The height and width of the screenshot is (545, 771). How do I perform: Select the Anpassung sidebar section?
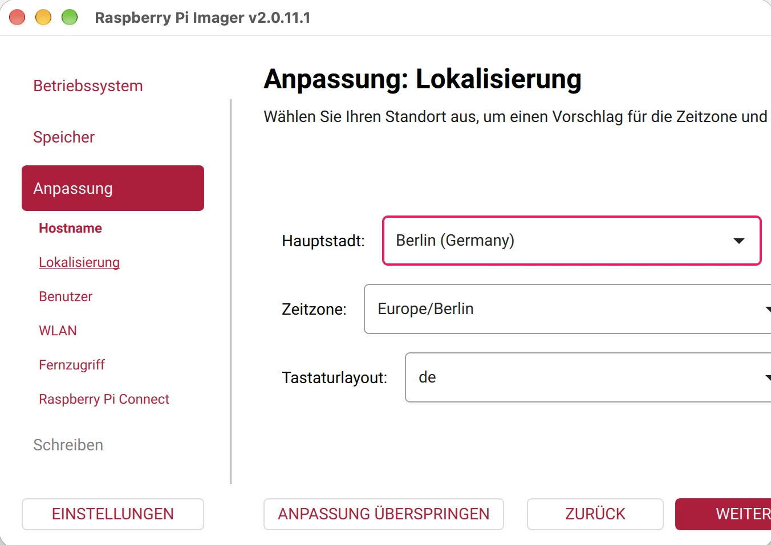(113, 188)
